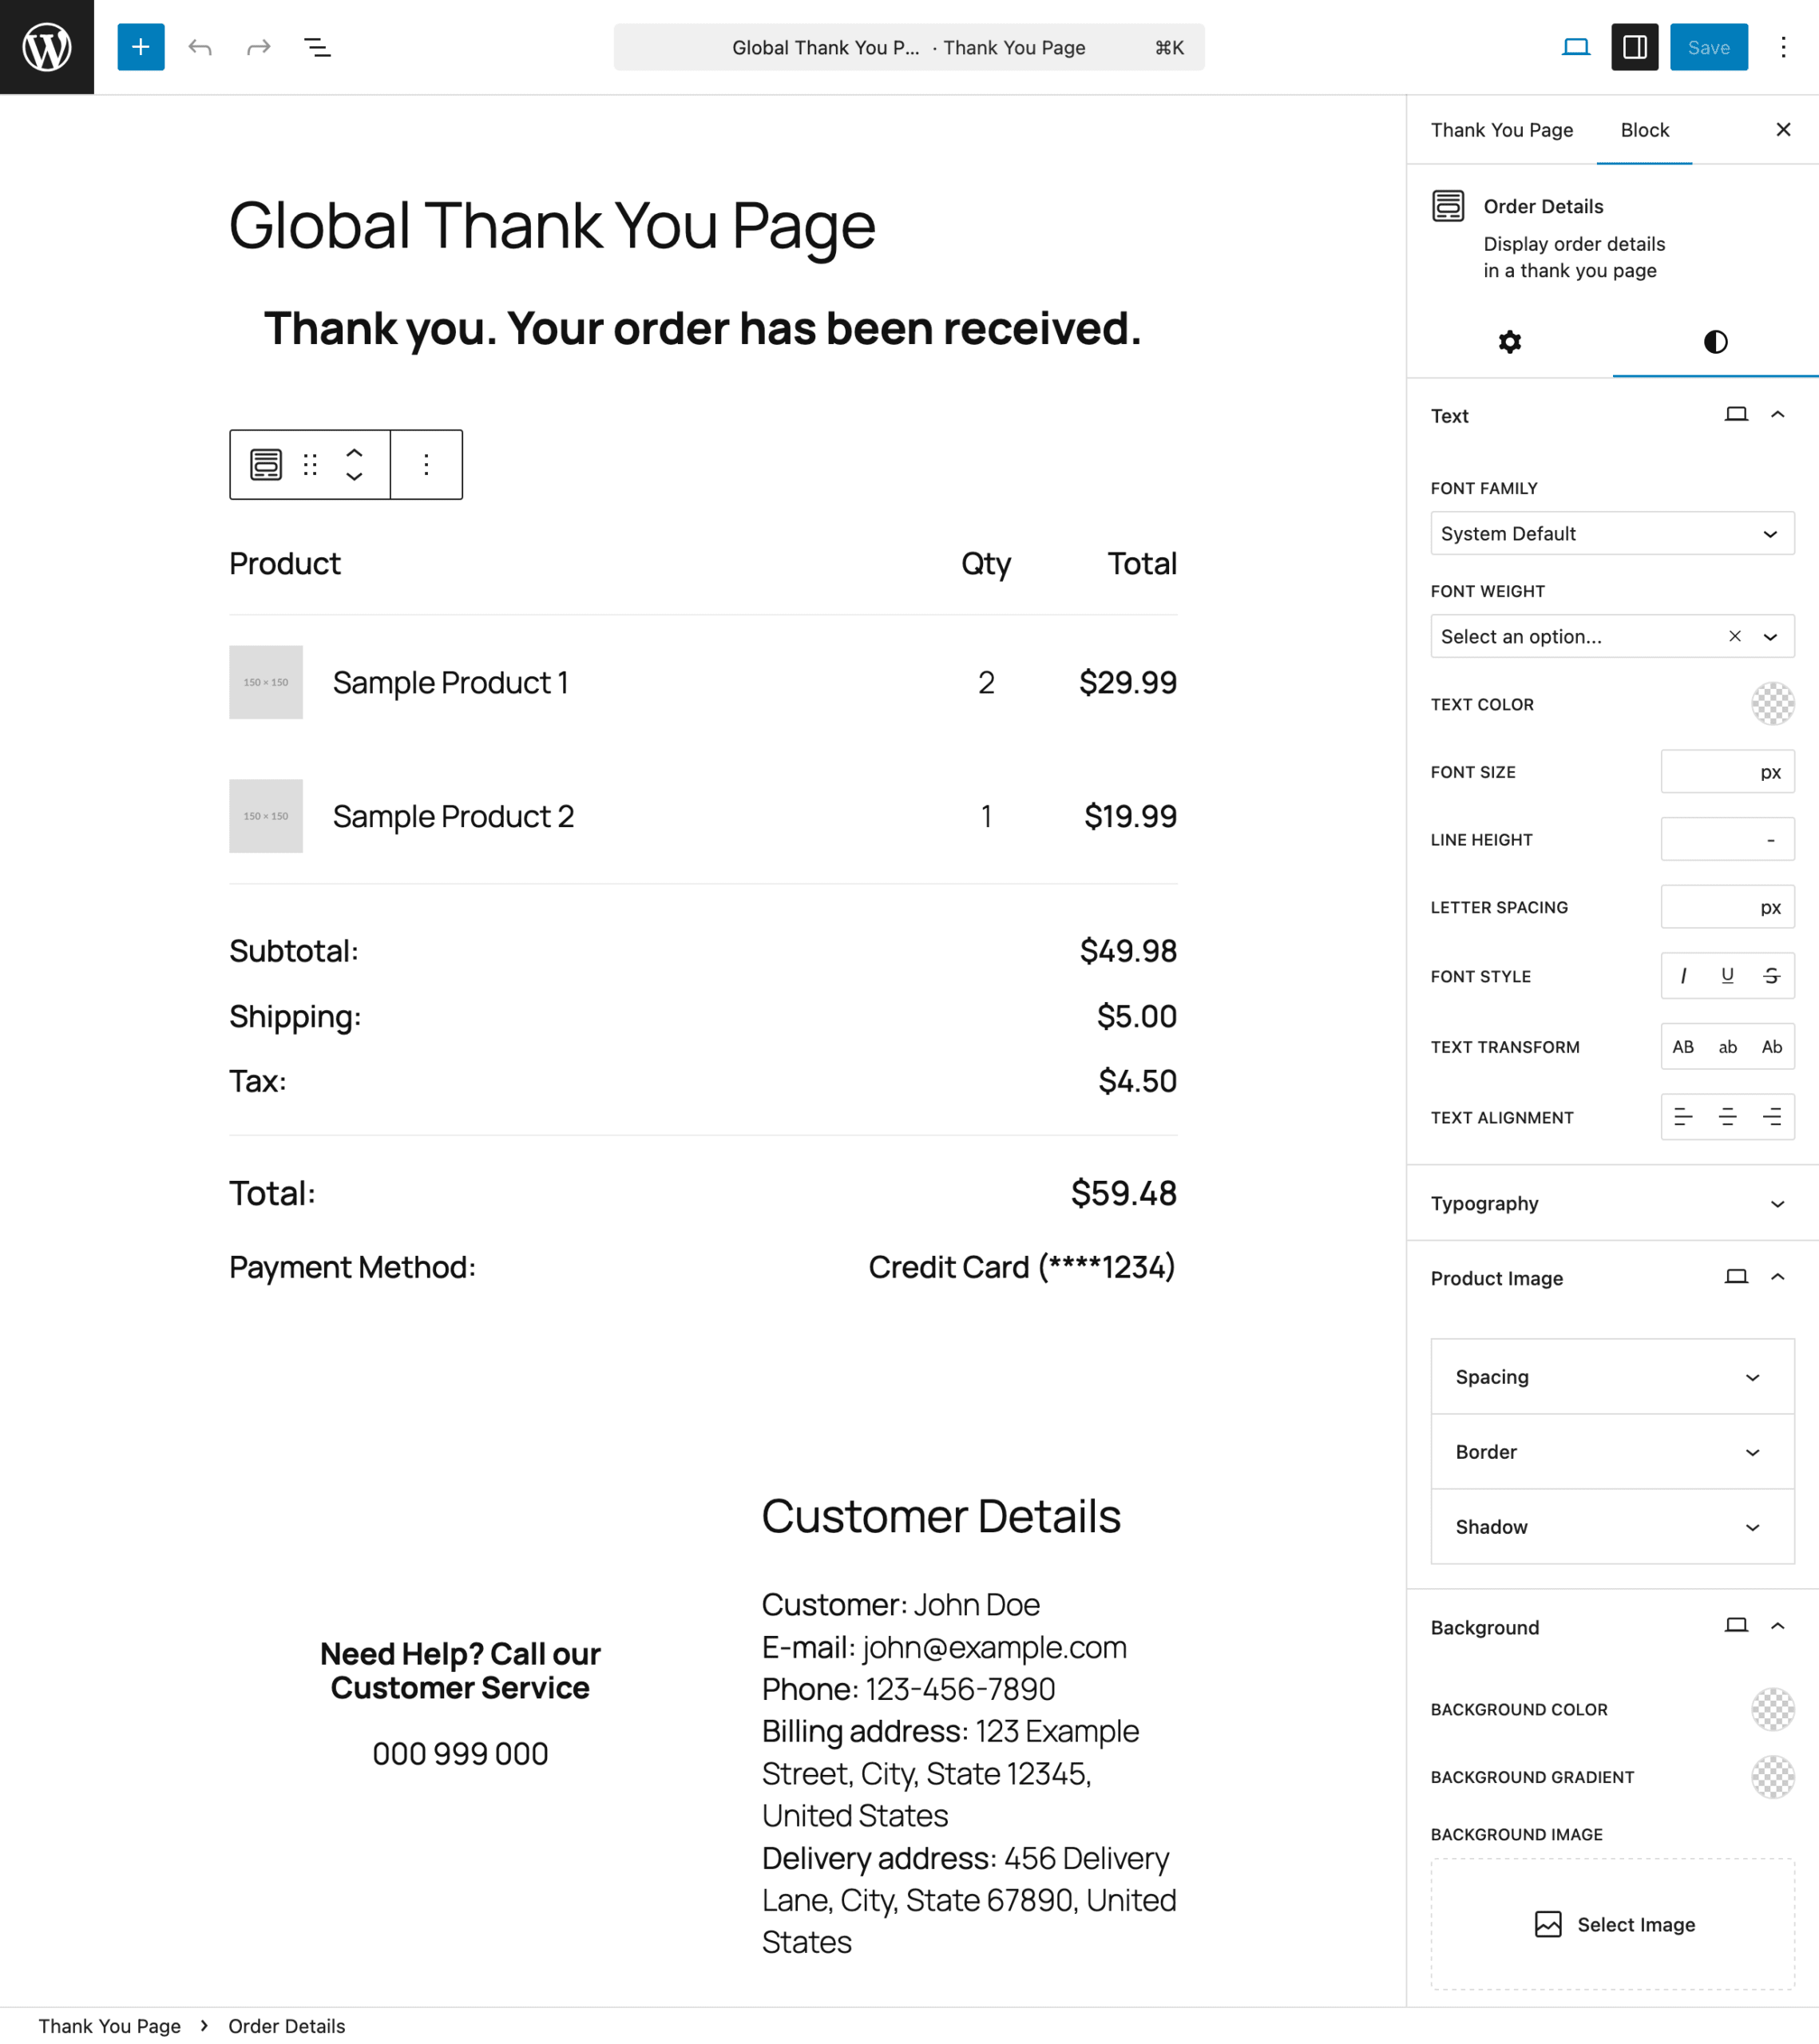Open the Font Family dropdown

point(1611,533)
